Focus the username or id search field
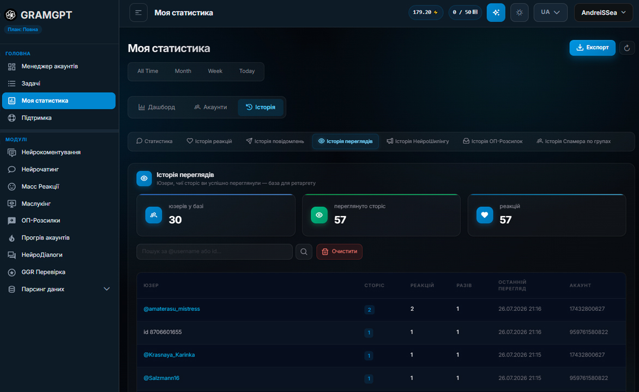Screen dimensions: 639x392 tap(214, 252)
